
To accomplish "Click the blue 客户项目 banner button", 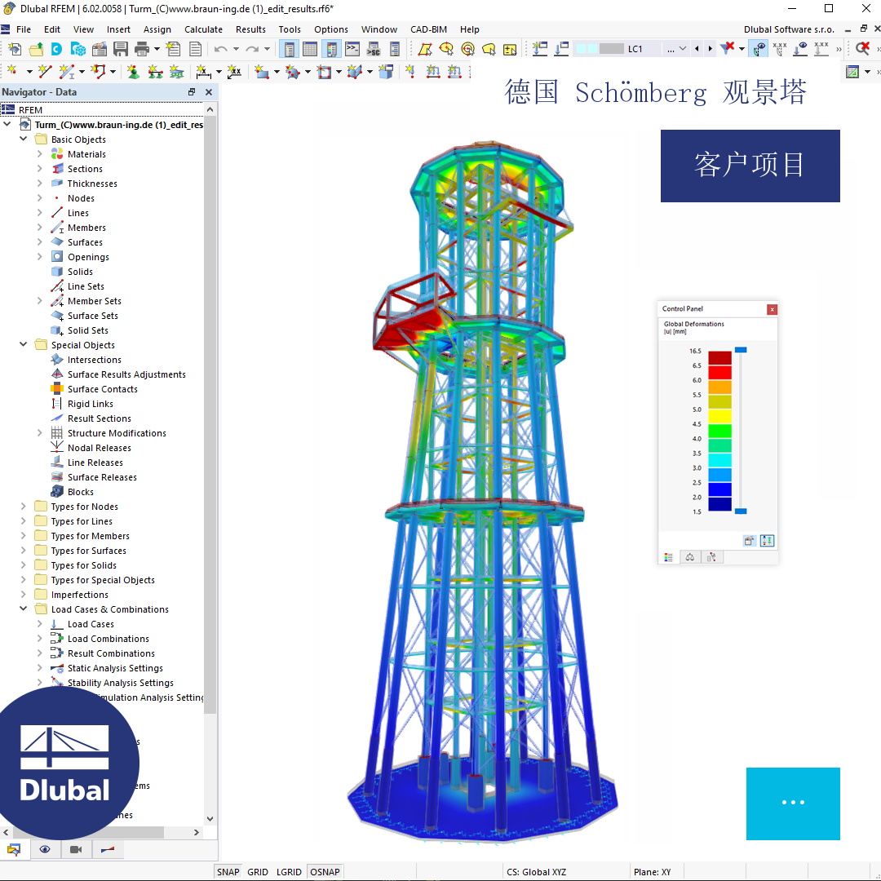I will [x=750, y=166].
